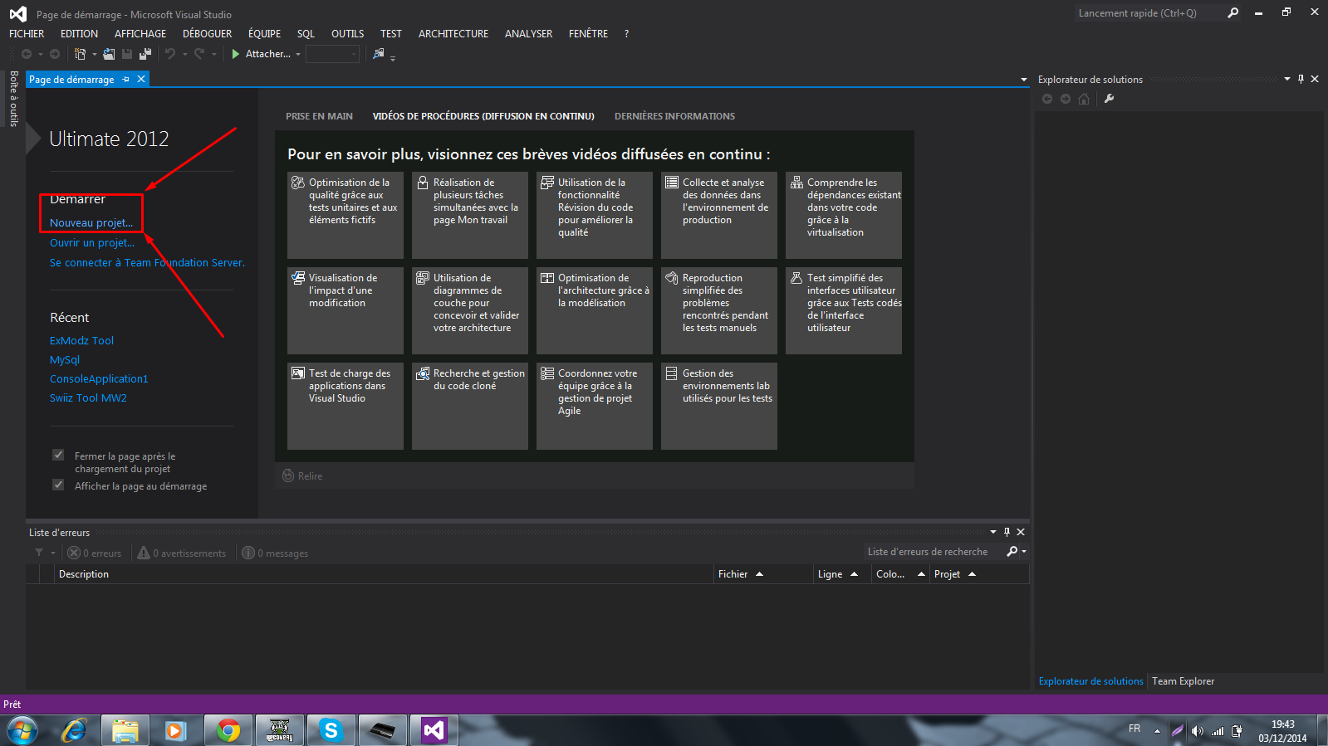Screen dimensions: 1328x746
Task: Sort errors by the Fichier column header
Action: click(x=764, y=574)
